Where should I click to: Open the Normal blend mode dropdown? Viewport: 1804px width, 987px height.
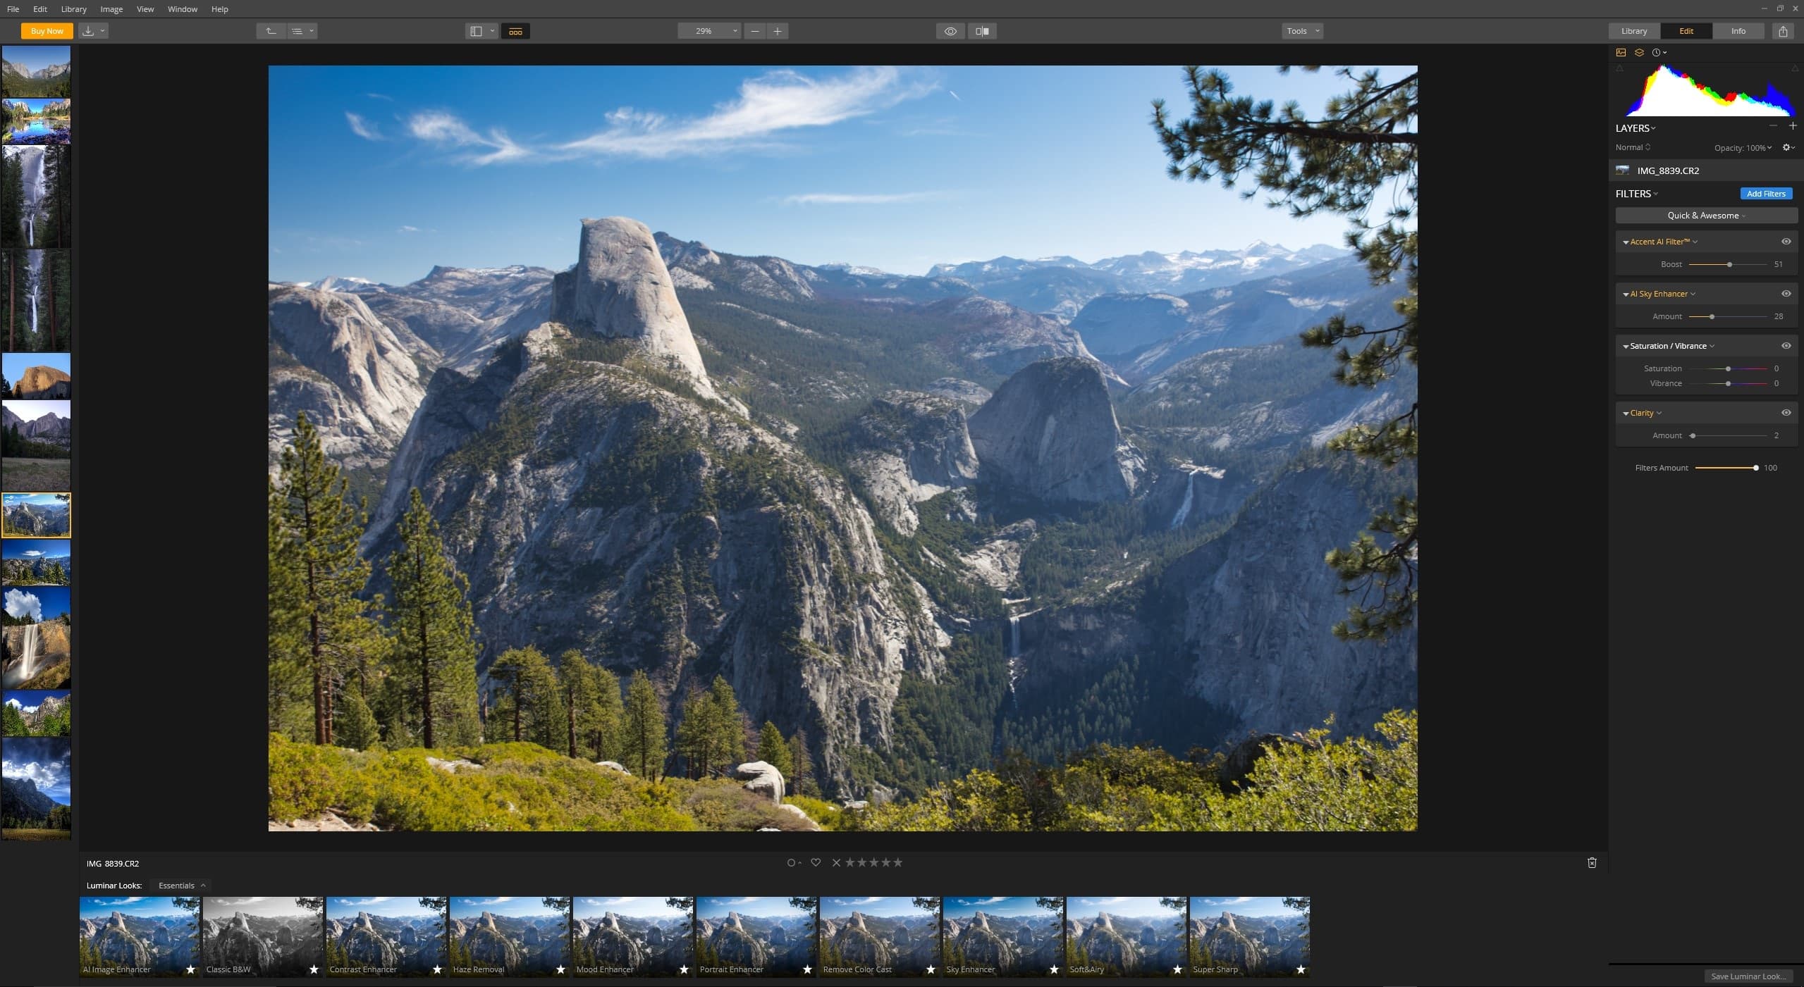click(1632, 147)
